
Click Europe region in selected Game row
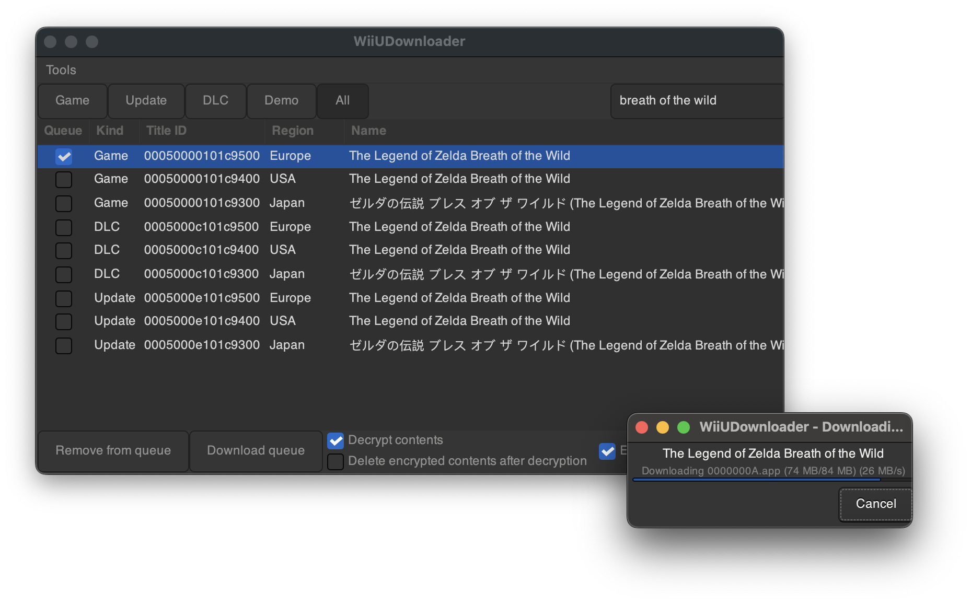pyautogui.click(x=290, y=156)
